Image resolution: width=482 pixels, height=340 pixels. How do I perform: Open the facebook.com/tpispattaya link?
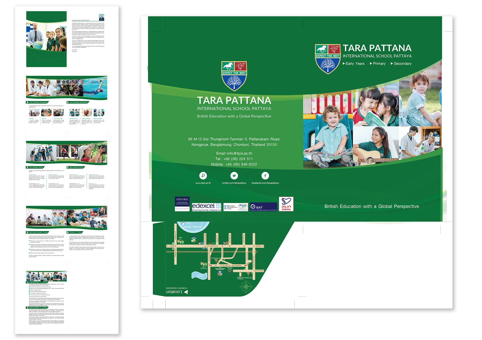click(x=265, y=183)
